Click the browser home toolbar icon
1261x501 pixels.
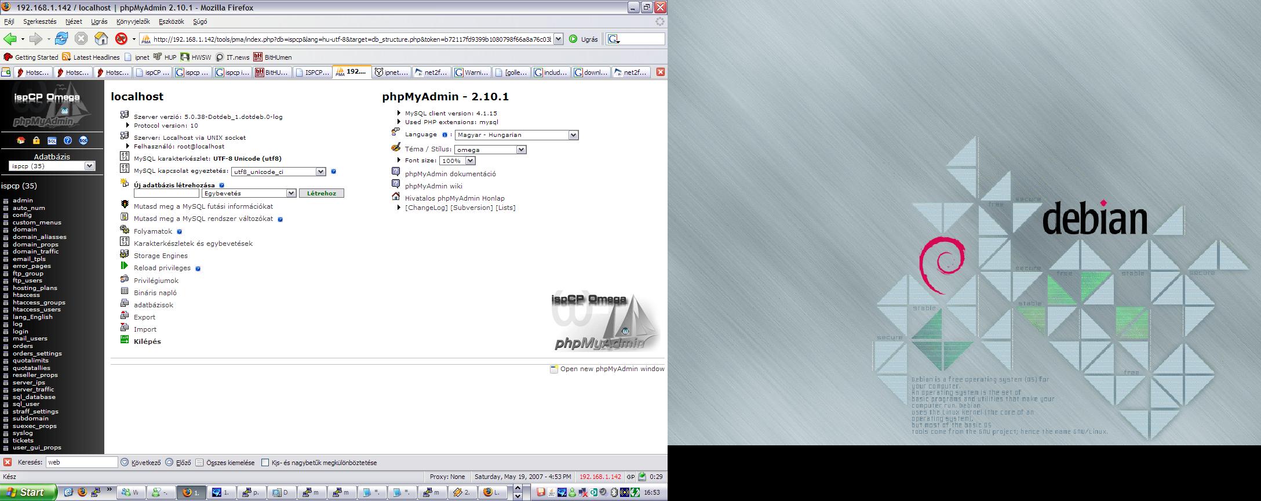[101, 39]
